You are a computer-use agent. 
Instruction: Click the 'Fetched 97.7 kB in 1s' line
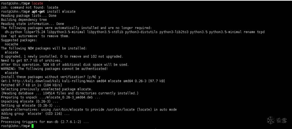(31, 85)
